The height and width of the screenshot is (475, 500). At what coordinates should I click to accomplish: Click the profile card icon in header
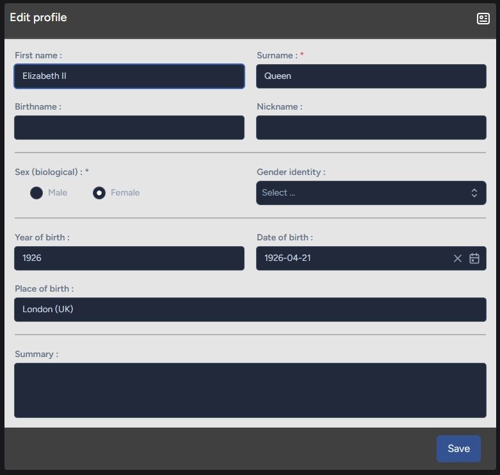[483, 19]
